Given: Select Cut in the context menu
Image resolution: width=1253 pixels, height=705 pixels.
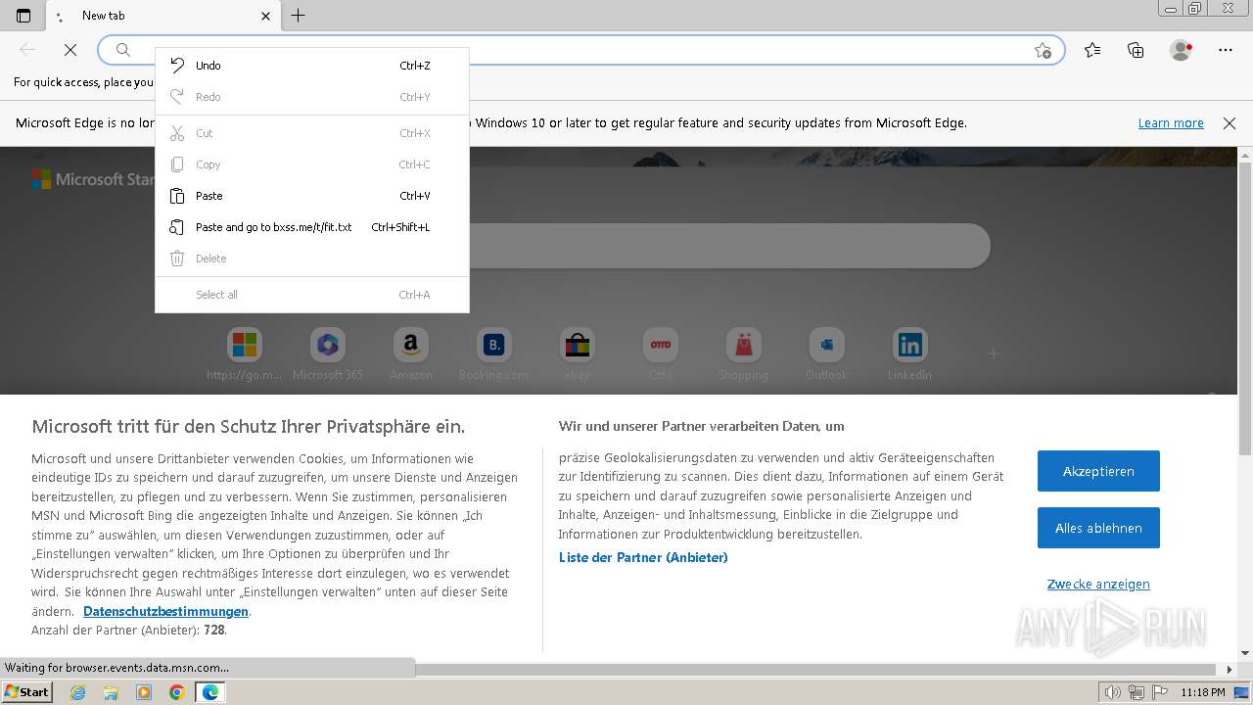Looking at the screenshot, I should click(x=312, y=133).
